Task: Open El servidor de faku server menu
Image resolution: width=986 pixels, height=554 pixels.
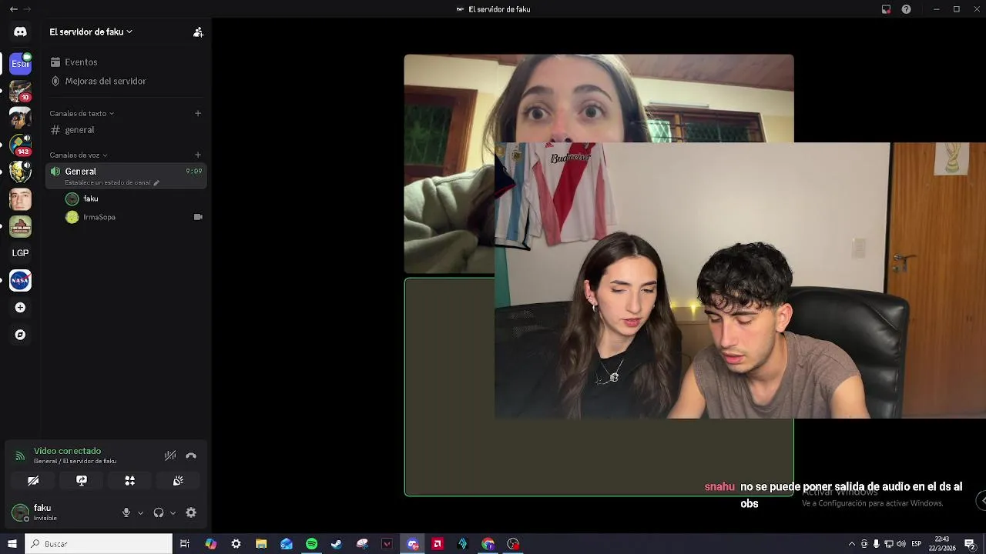Action: pyautogui.click(x=91, y=32)
